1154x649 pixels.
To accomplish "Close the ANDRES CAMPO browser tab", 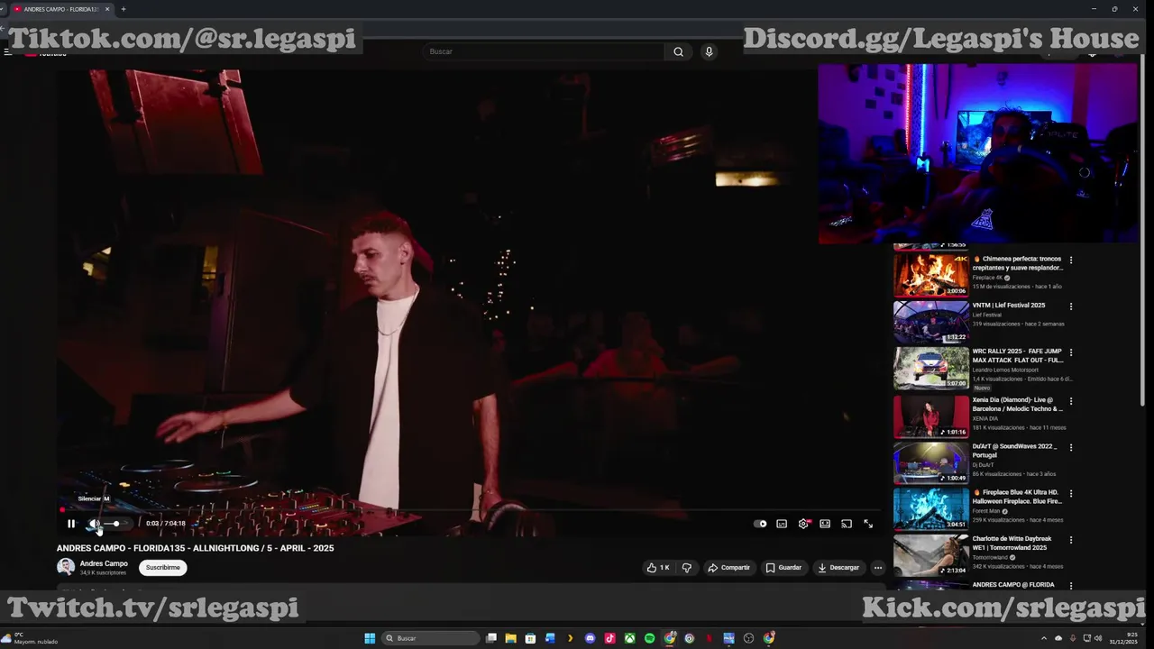I will (107, 9).
